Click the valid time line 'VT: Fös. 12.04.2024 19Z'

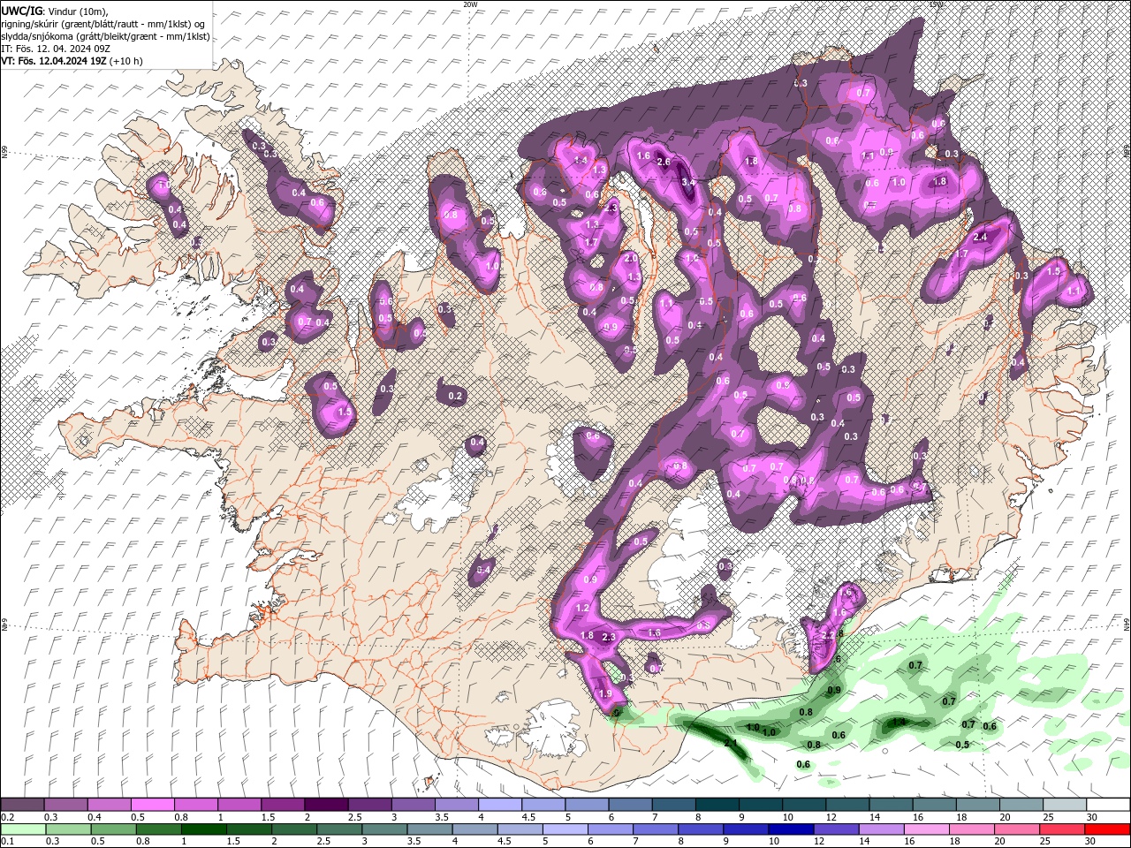coord(53,61)
